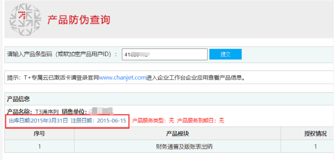Click the 产品名称 T3通序列 text

point(33,111)
